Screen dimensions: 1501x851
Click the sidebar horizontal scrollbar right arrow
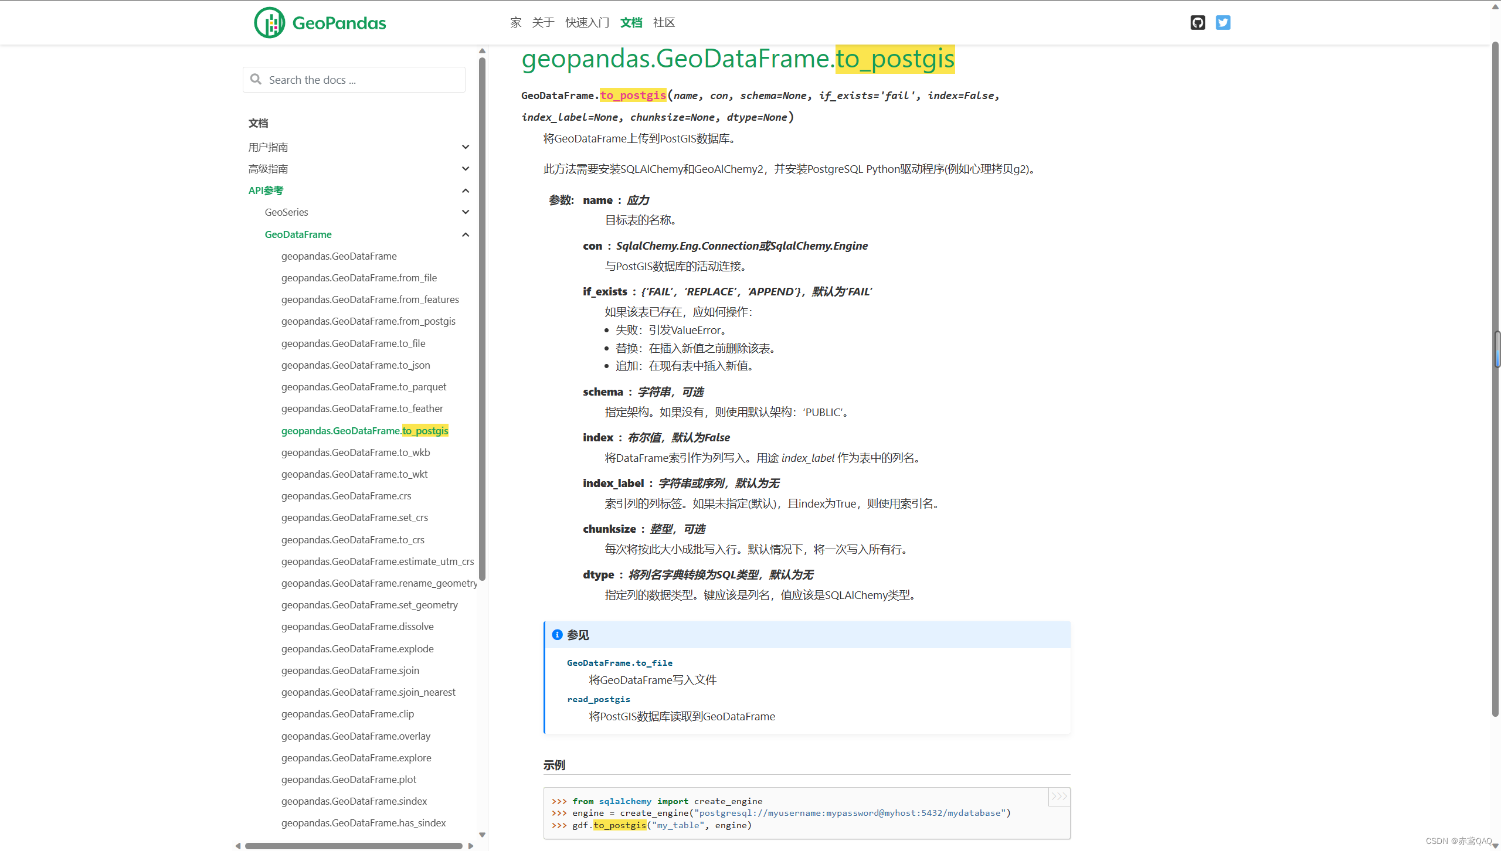[471, 846]
